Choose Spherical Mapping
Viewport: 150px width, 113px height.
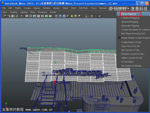click(130, 22)
